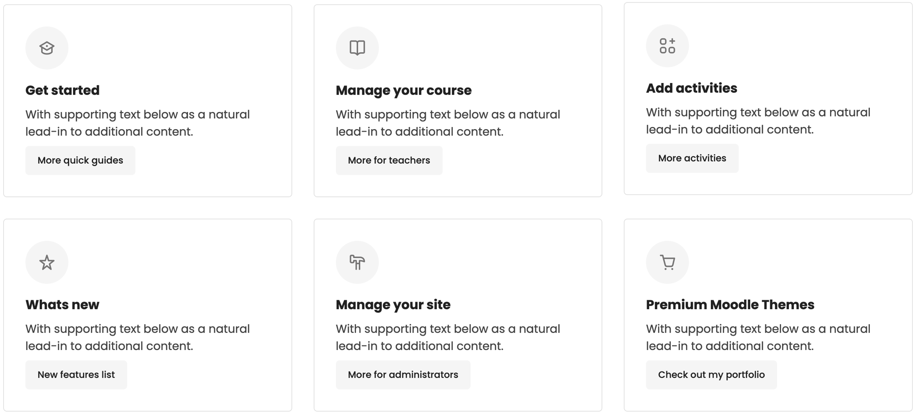Open More activities
Image resolution: width=916 pixels, height=418 pixels.
(692, 159)
